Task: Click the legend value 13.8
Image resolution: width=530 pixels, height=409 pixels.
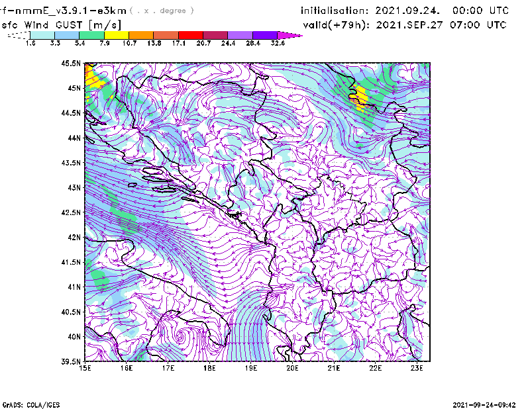Action: tap(154, 43)
